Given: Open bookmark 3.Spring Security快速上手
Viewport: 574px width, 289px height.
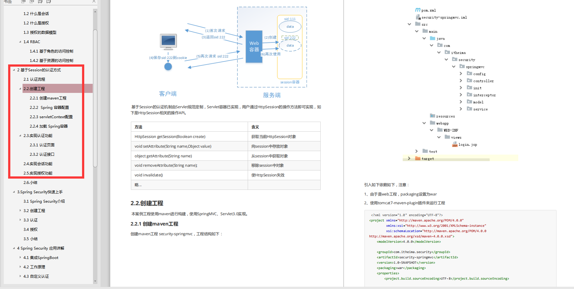Looking at the screenshot, I should (x=40, y=192).
